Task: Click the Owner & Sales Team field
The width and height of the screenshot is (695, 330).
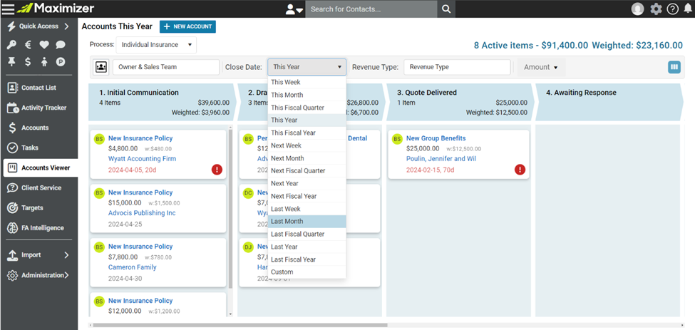Action: pyautogui.click(x=166, y=67)
